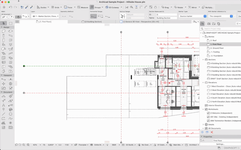241x150 pixels.
Task: Toggle Suspend Groups button
Action: [92, 7]
